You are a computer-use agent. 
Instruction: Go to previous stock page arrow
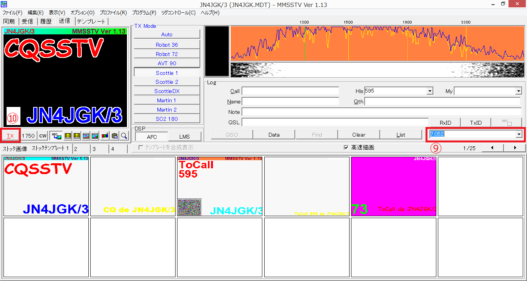click(493, 148)
